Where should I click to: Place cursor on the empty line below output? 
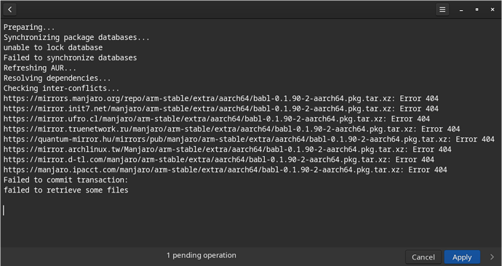250,210
